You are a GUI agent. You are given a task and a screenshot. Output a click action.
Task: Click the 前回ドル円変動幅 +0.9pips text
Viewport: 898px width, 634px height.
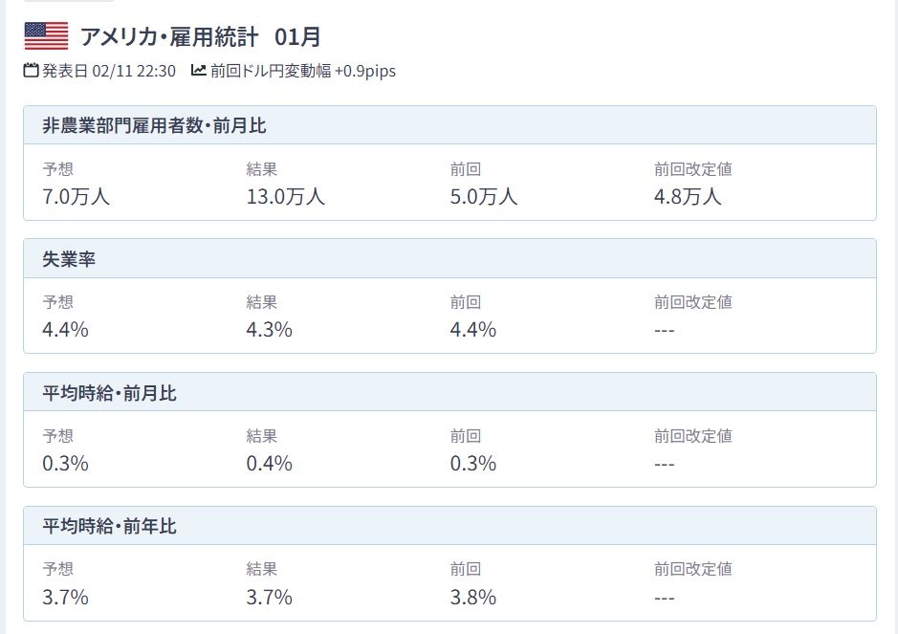(302, 71)
